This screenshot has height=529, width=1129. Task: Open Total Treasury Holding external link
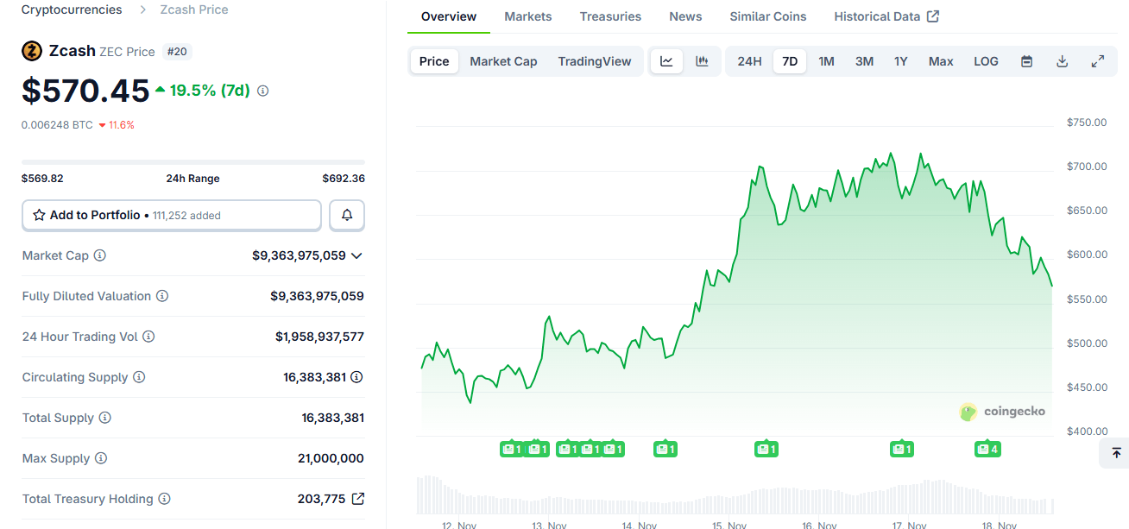click(x=357, y=498)
